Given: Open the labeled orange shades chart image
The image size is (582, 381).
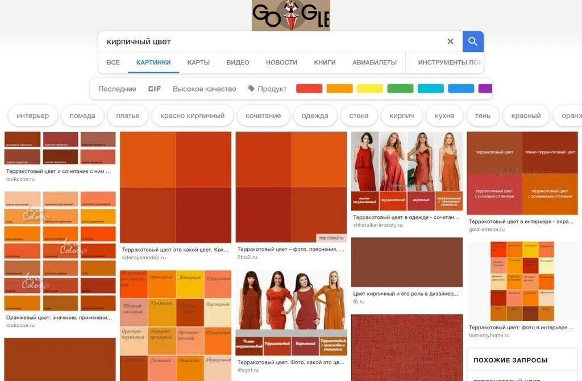Looking at the screenshot, I should coord(176,326).
